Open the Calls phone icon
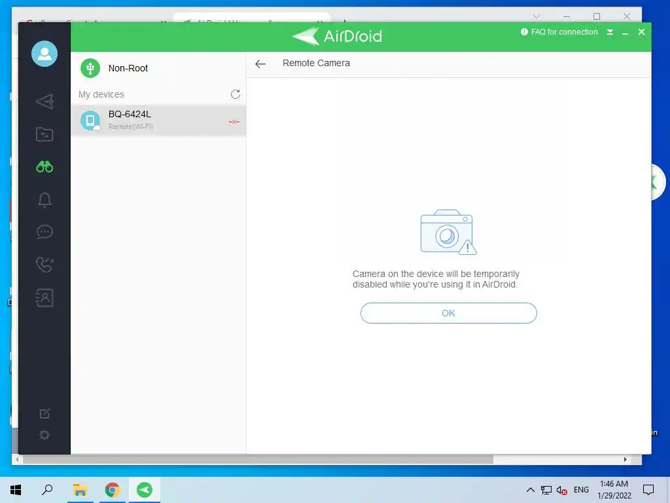The image size is (670, 503). click(x=44, y=265)
